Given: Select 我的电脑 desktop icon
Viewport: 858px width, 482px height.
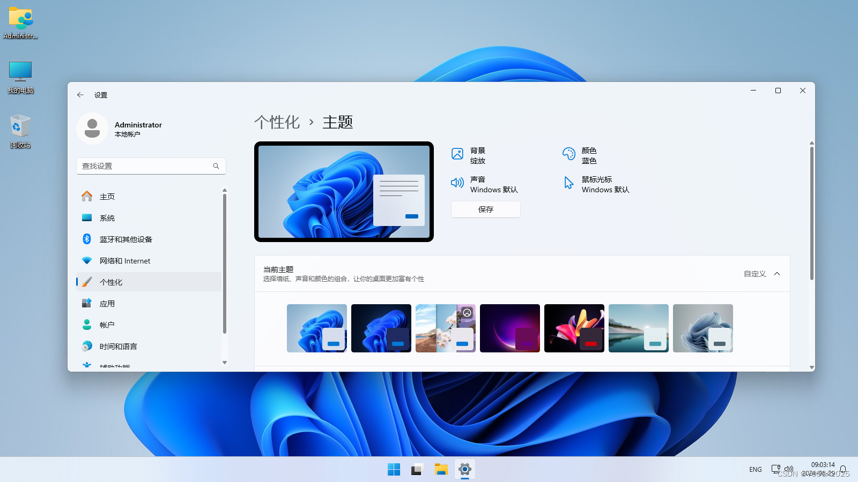Looking at the screenshot, I should tap(20, 78).
